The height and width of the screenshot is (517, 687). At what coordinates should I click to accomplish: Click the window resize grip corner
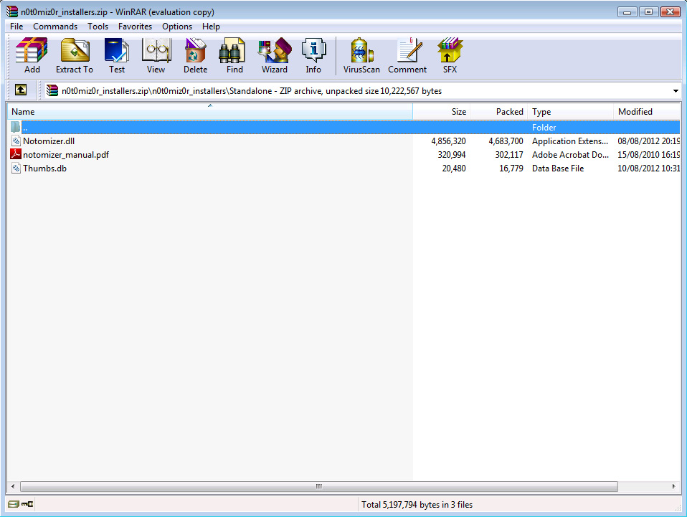pyautogui.click(x=678, y=507)
